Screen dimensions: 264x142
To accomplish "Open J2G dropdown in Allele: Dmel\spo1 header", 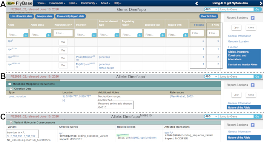I will tap(211, 76).
